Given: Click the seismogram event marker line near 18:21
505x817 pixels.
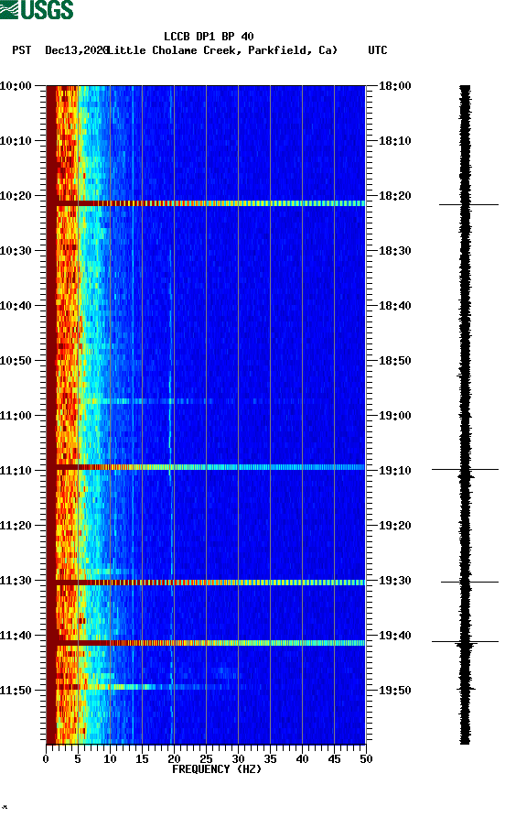Looking at the screenshot, I should [x=468, y=205].
